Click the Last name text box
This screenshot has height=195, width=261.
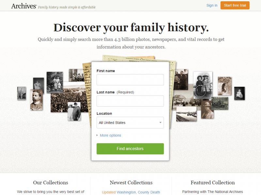click(x=130, y=101)
